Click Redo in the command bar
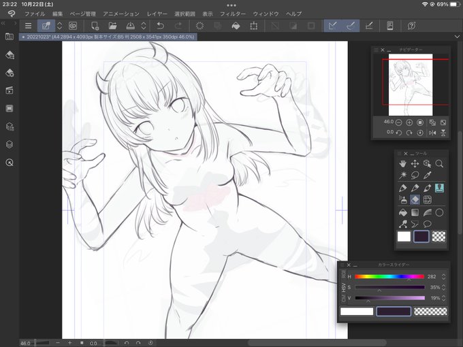 [x=178, y=26]
